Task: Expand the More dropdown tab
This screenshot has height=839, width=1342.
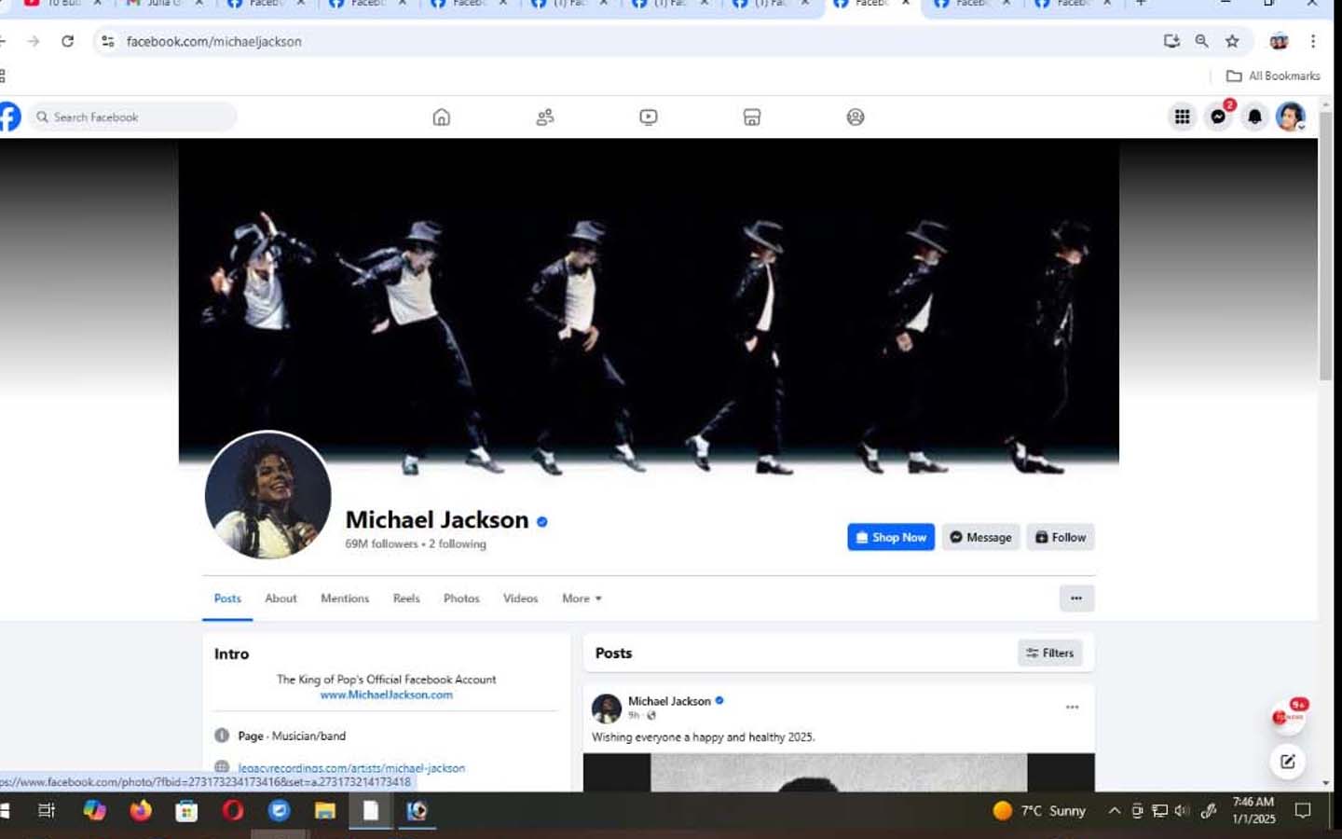Action: [582, 598]
